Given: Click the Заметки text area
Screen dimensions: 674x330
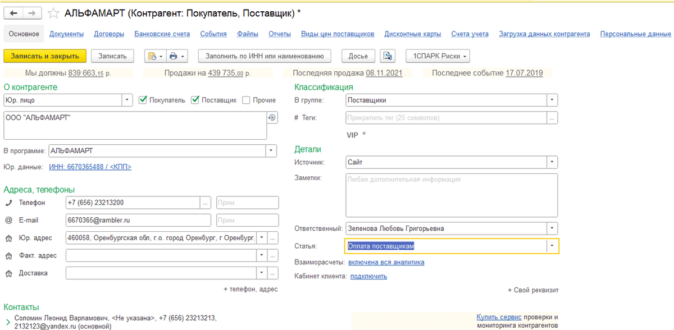Looking at the screenshot, I should click(x=452, y=195).
